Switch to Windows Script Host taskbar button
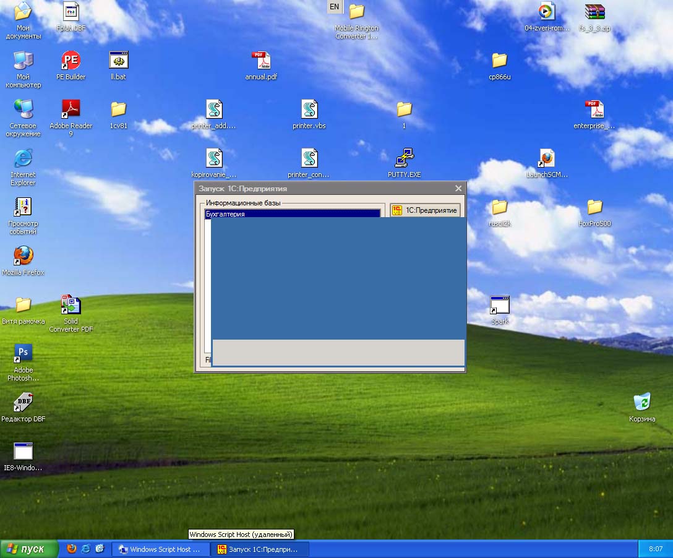The image size is (673, 558). (161, 549)
